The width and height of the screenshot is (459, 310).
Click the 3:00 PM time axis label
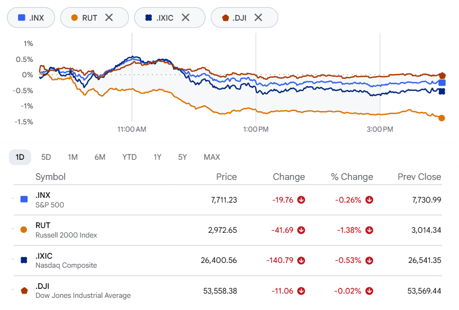point(380,129)
